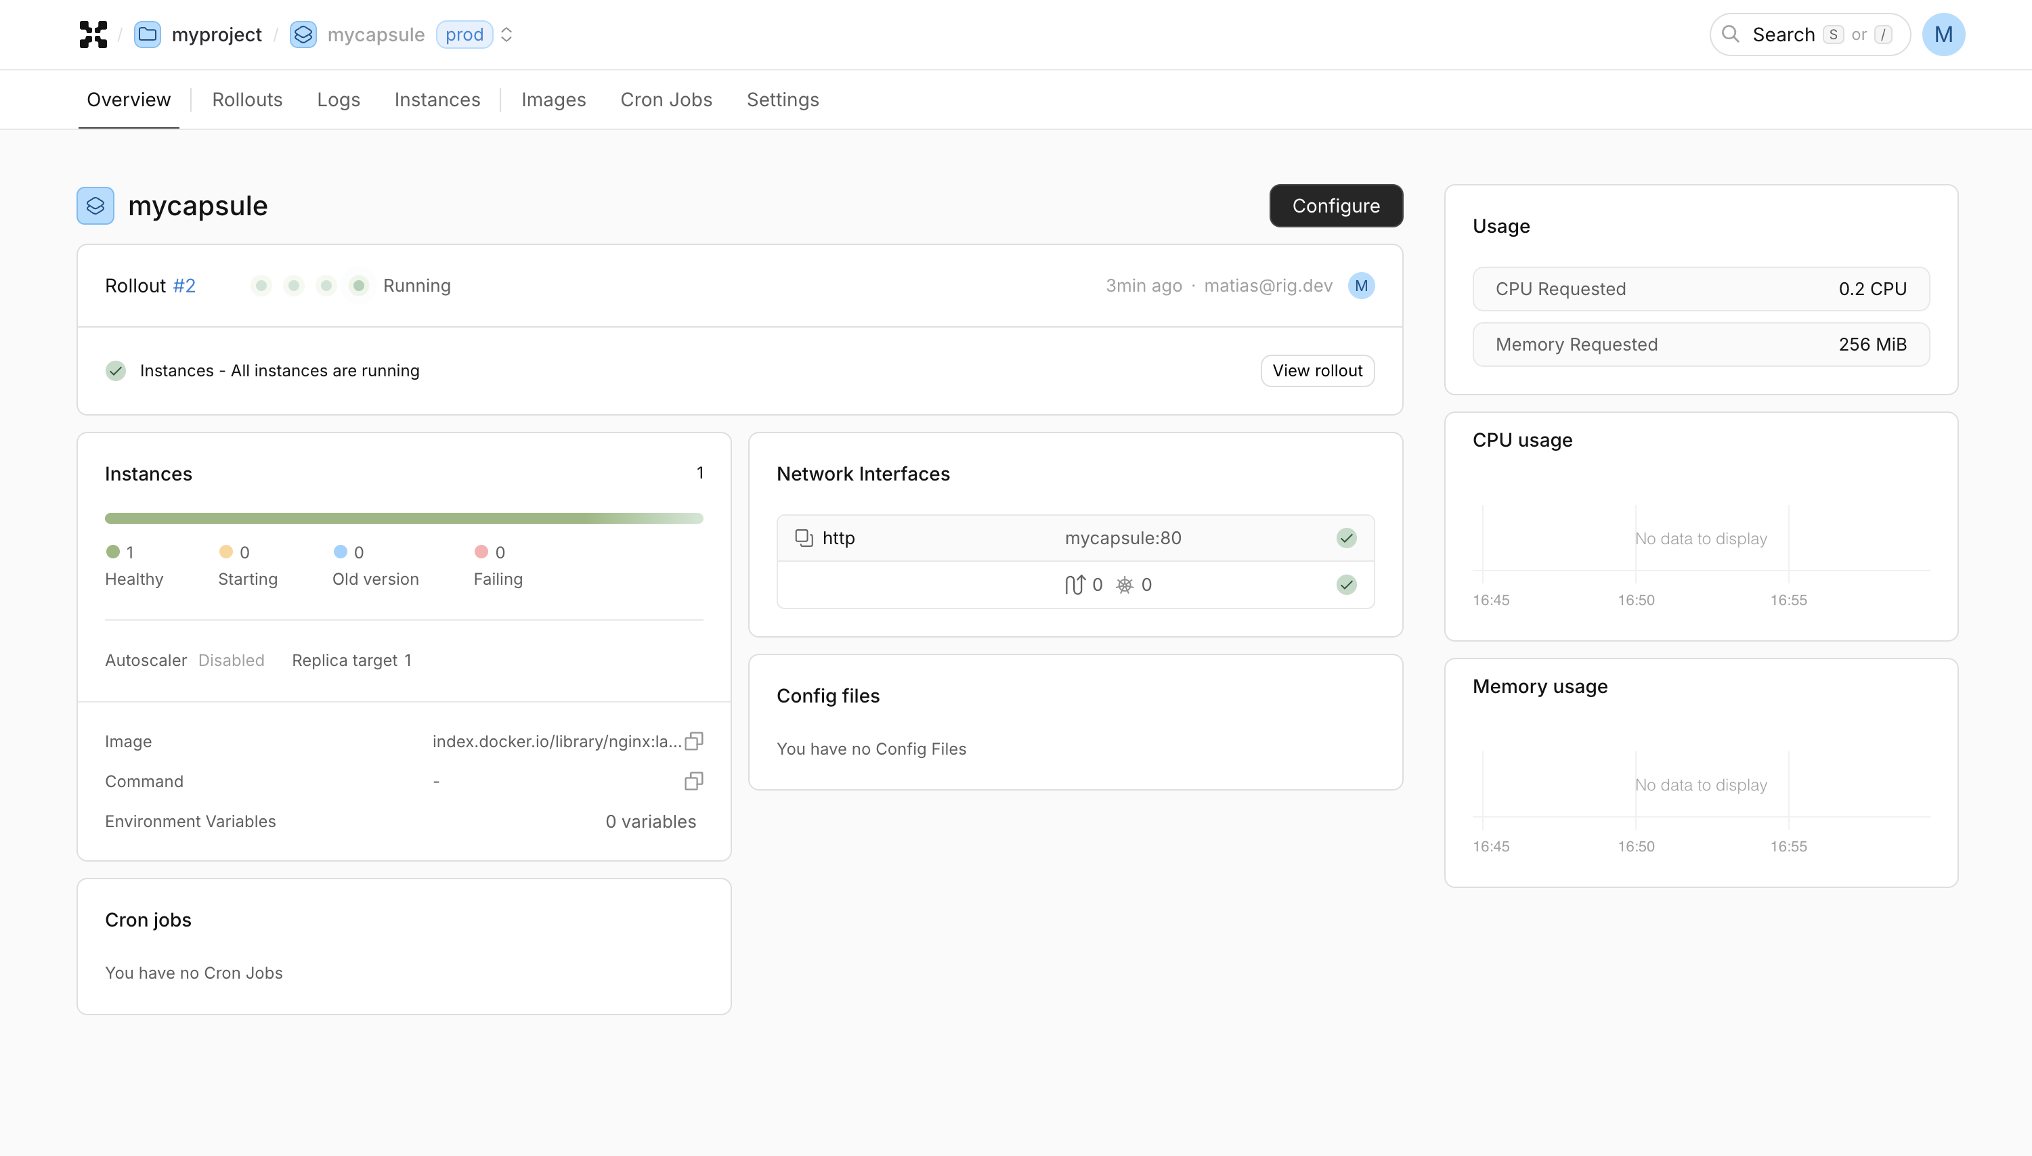
Task: Expand the prod environment switcher chevrons
Action: tap(506, 34)
